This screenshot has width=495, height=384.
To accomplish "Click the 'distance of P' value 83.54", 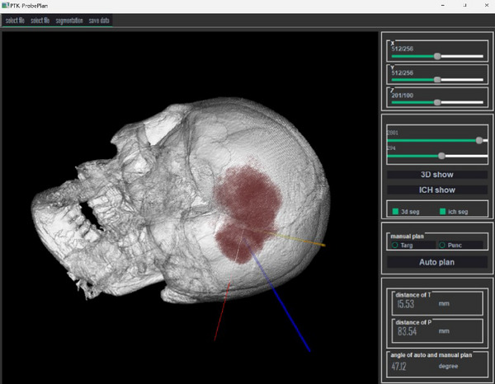I will point(407,331).
